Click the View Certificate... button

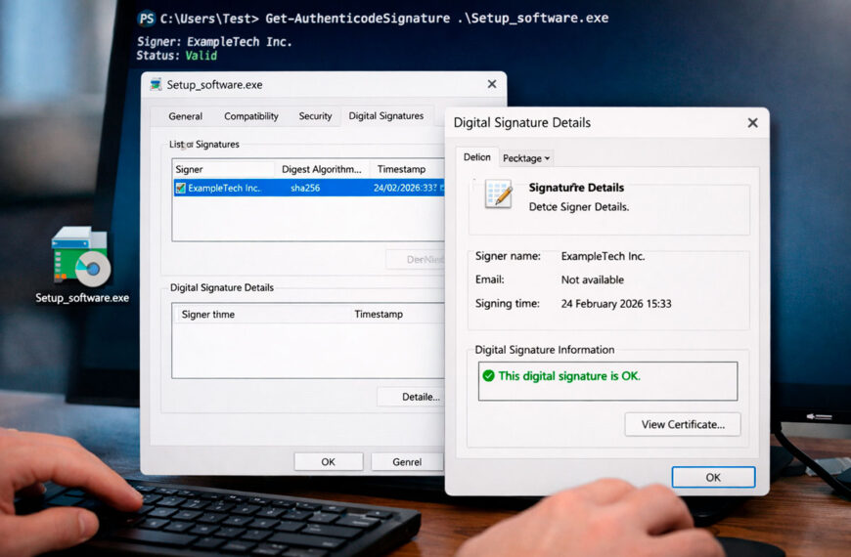pos(683,425)
